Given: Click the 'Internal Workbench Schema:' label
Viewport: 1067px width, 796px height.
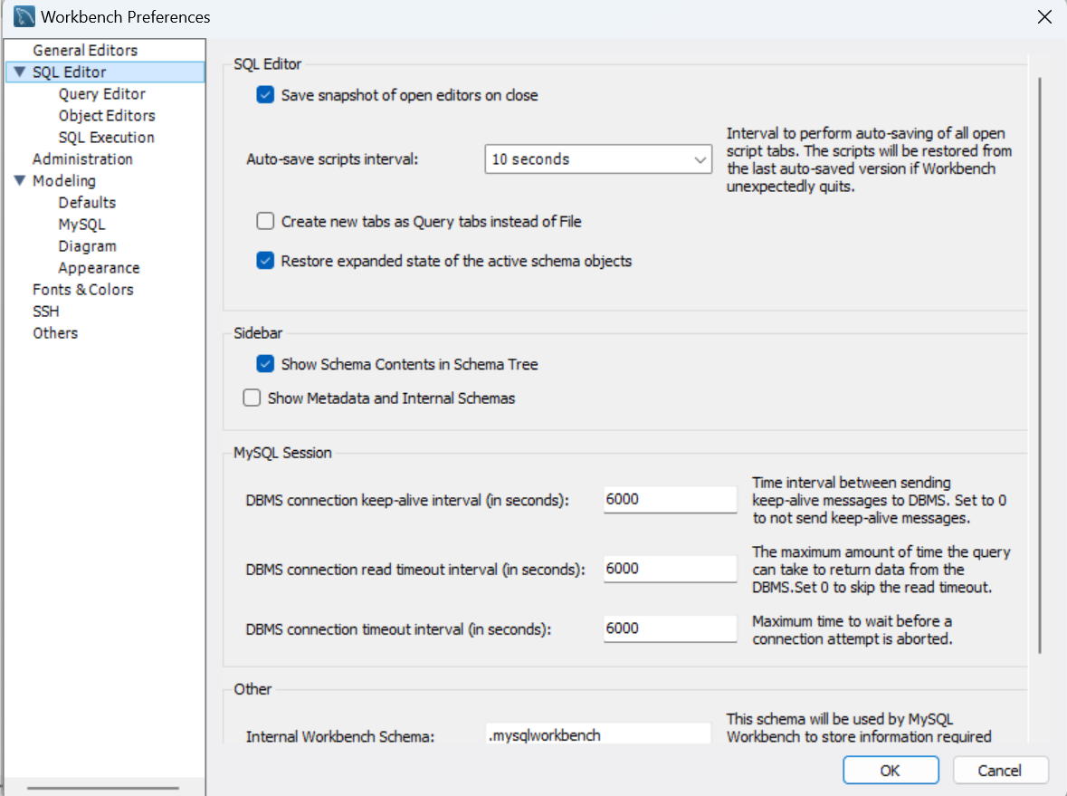Looking at the screenshot, I should pyautogui.click(x=339, y=736).
